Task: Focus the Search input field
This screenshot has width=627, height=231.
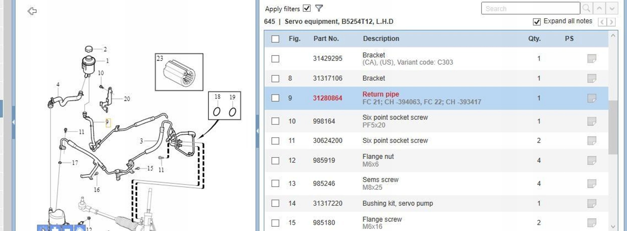Action: 530,8
